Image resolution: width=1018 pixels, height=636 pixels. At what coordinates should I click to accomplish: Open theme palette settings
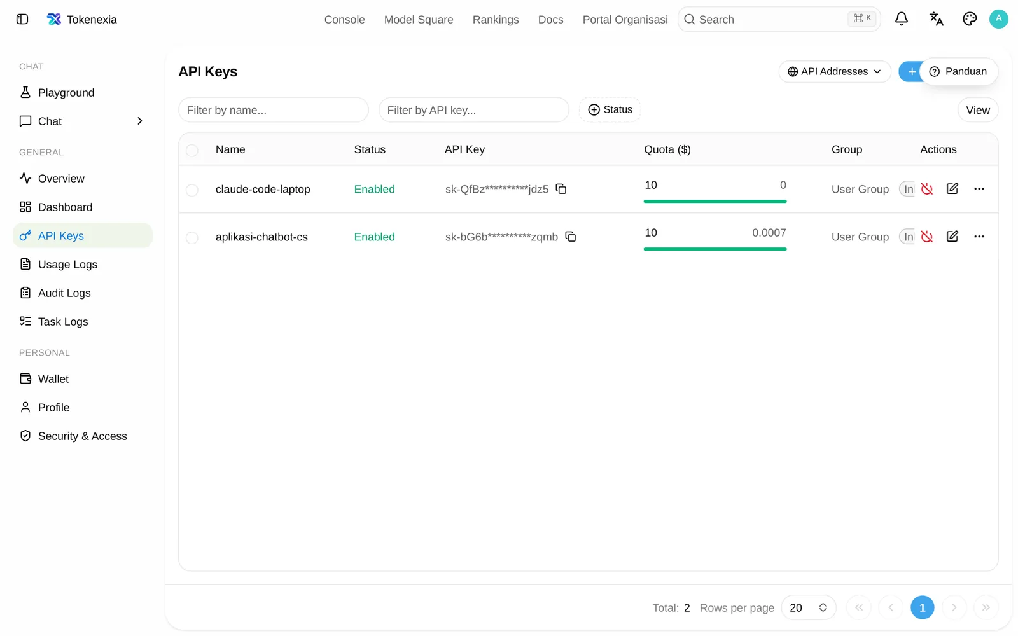pyautogui.click(x=970, y=19)
